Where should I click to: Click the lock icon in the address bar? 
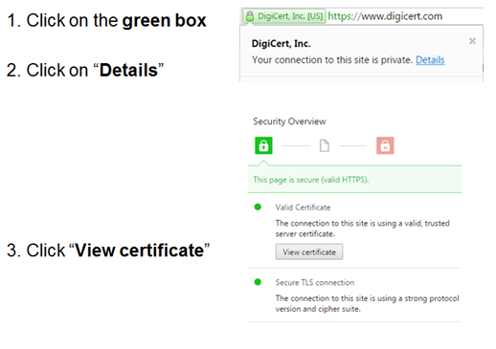pyautogui.click(x=250, y=16)
